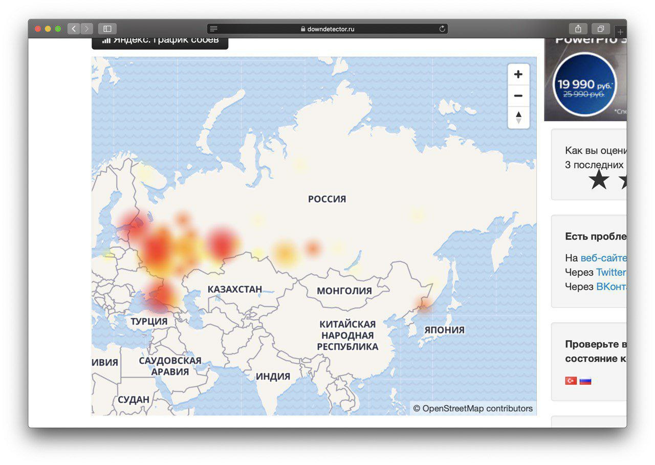Open the Twitter link
Image resolution: width=655 pixels, height=465 pixels.
click(611, 272)
